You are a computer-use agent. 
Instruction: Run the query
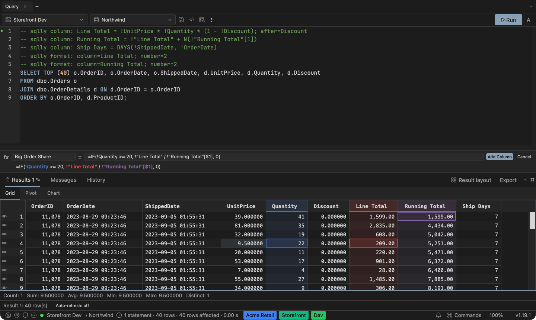(508, 20)
